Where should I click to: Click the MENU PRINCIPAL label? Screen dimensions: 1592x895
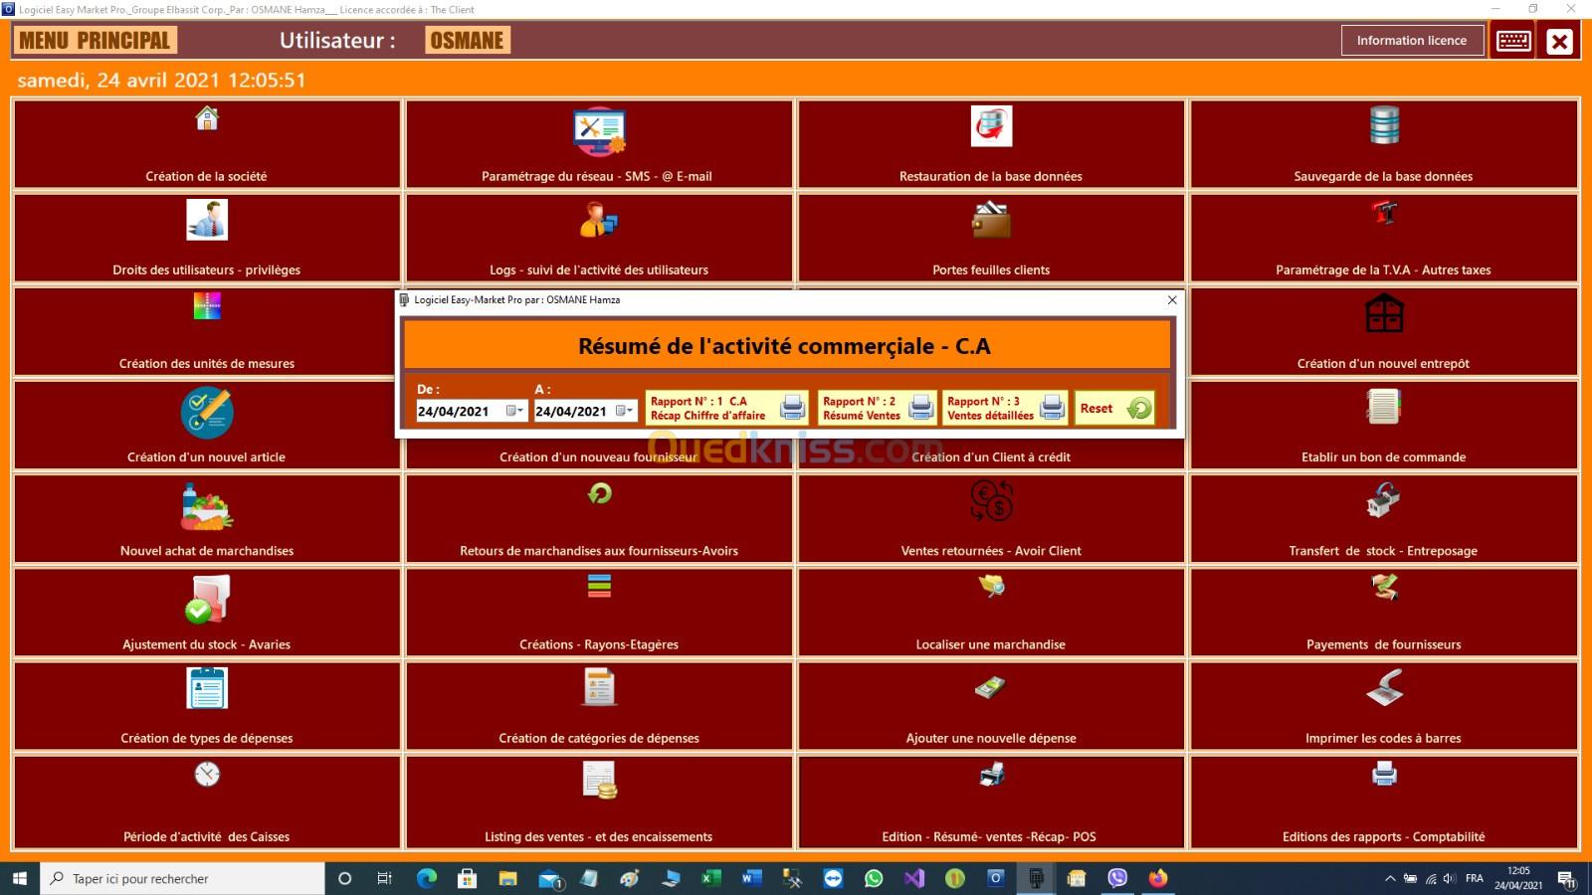tap(95, 41)
